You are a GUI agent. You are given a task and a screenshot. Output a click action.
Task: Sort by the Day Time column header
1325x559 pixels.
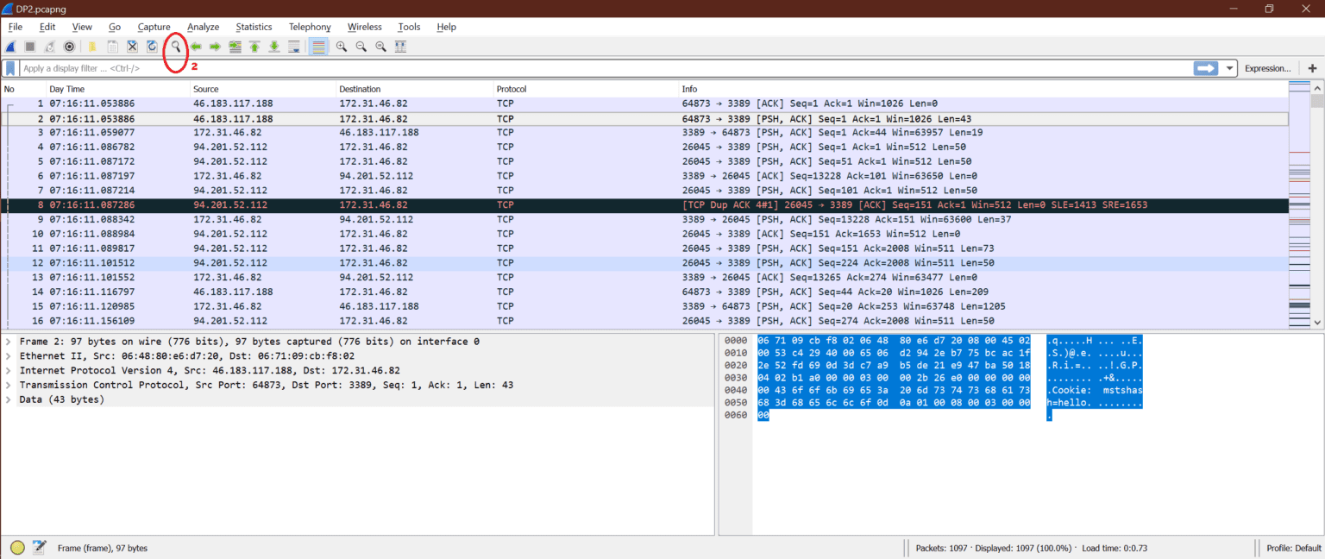(118, 89)
